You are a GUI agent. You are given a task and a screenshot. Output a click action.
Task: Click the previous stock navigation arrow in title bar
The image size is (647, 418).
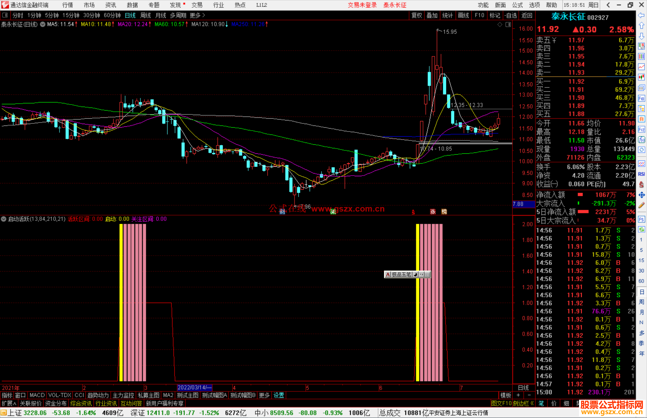(x=608, y=5)
